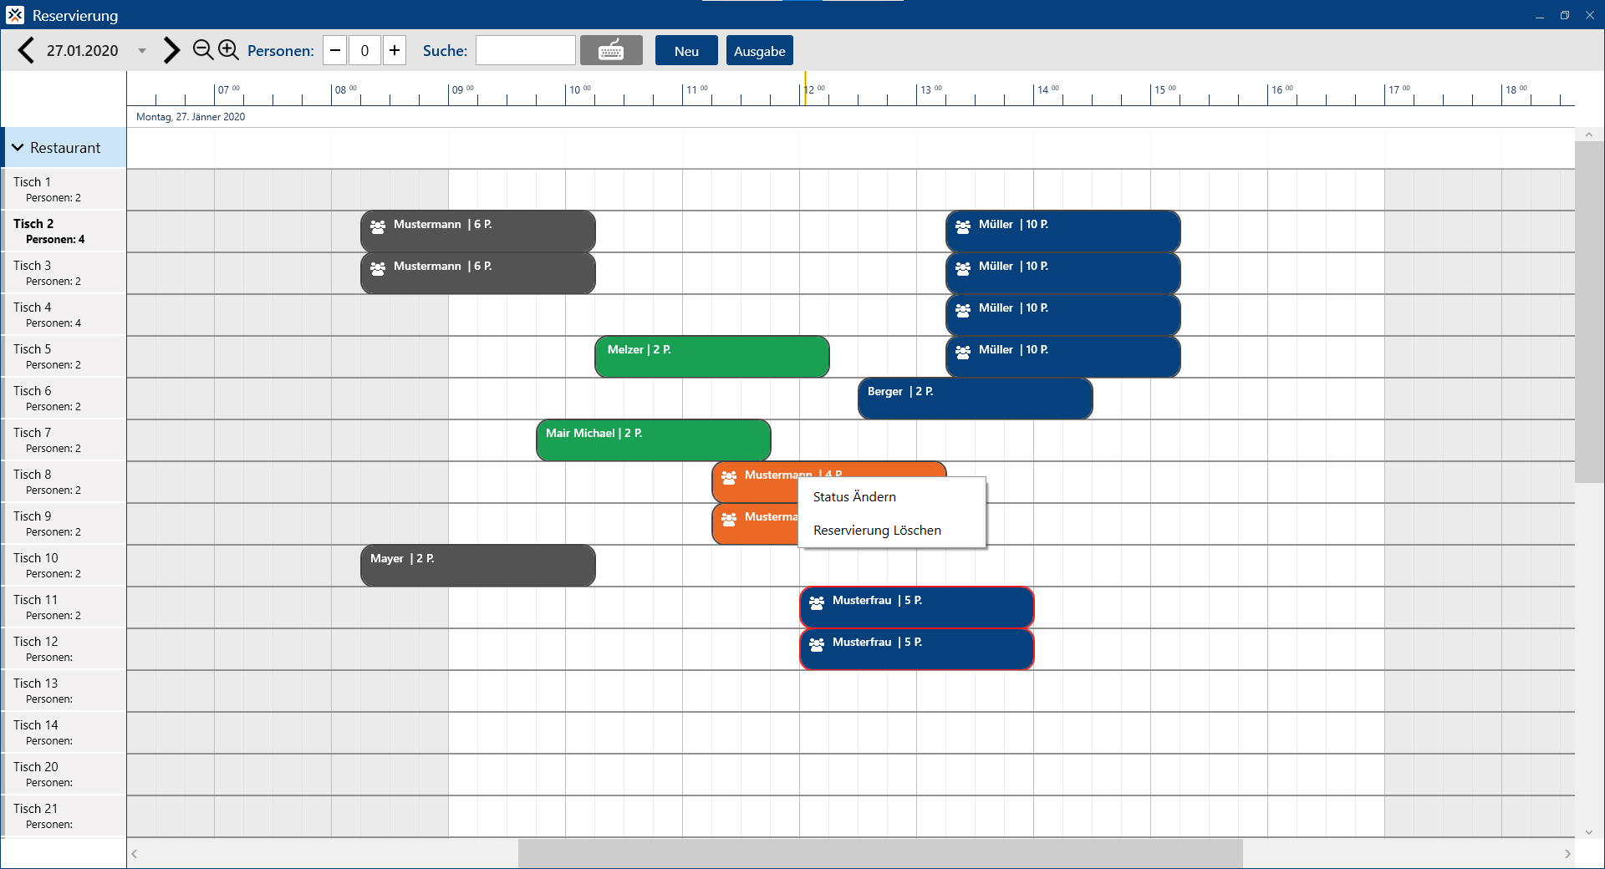Choose Status Ändern from context menu
The height and width of the screenshot is (869, 1605).
pyautogui.click(x=854, y=496)
